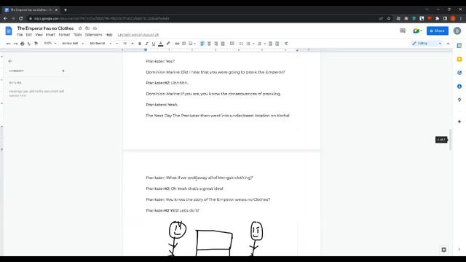Print the document
This screenshot has width=466, height=262.
point(23,44)
